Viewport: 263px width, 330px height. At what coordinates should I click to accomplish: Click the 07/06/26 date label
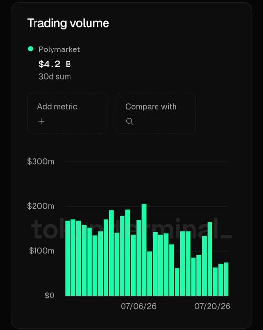pyautogui.click(x=139, y=306)
